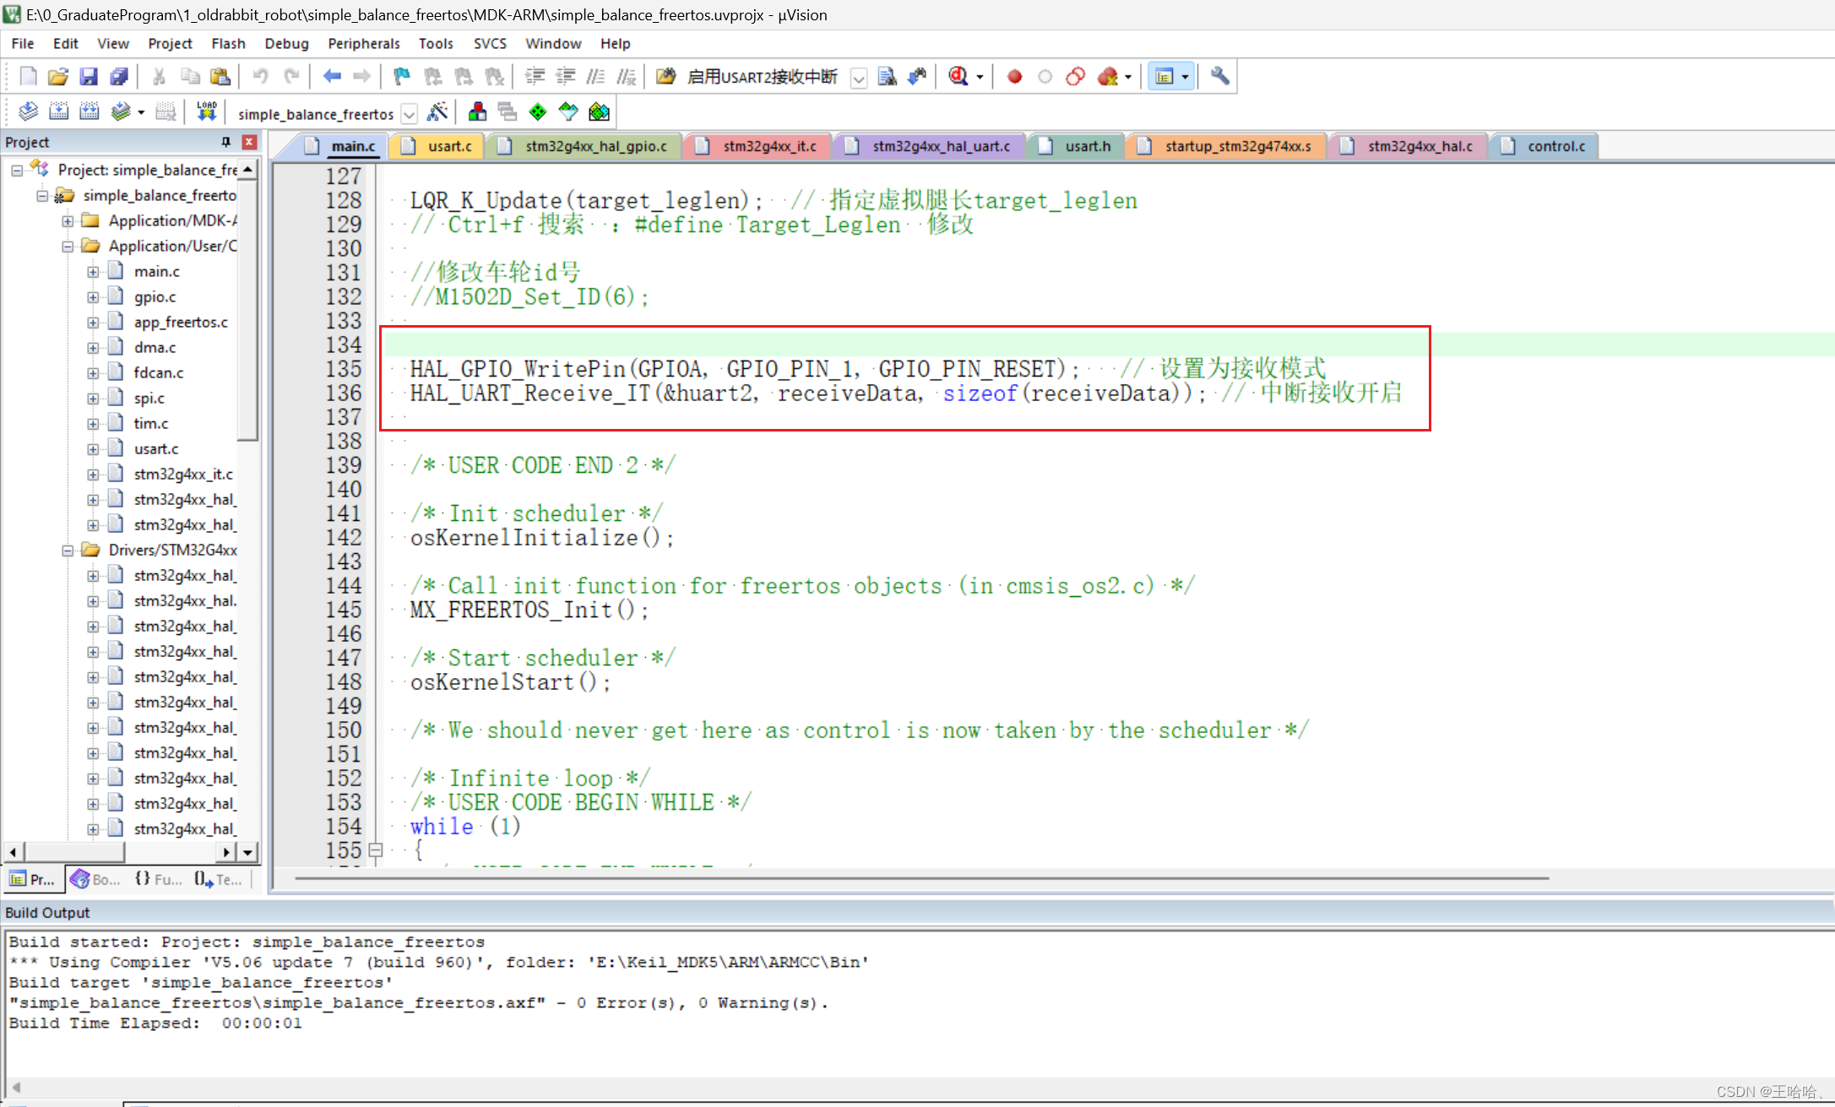Open the SVCS menu

490,44
